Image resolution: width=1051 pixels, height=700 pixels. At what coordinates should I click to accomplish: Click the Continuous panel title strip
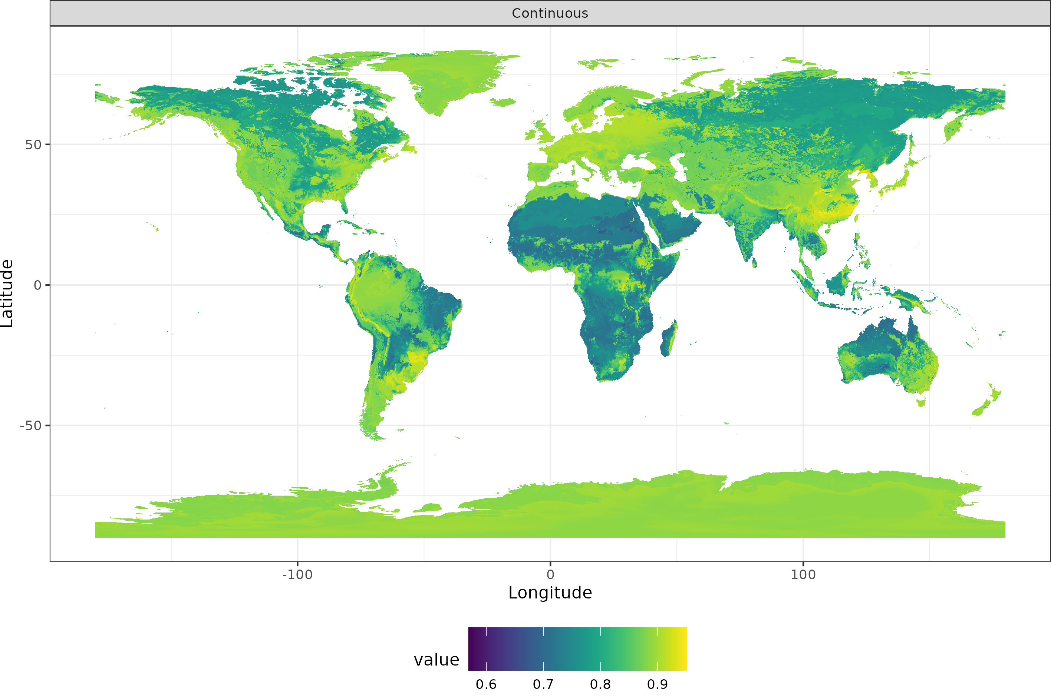coord(550,13)
